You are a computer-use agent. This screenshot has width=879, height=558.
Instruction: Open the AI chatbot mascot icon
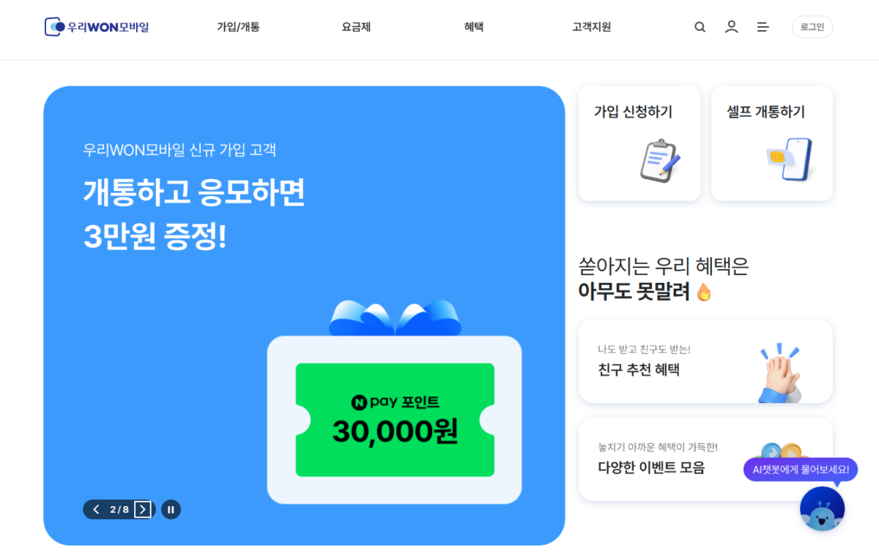coord(822,509)
